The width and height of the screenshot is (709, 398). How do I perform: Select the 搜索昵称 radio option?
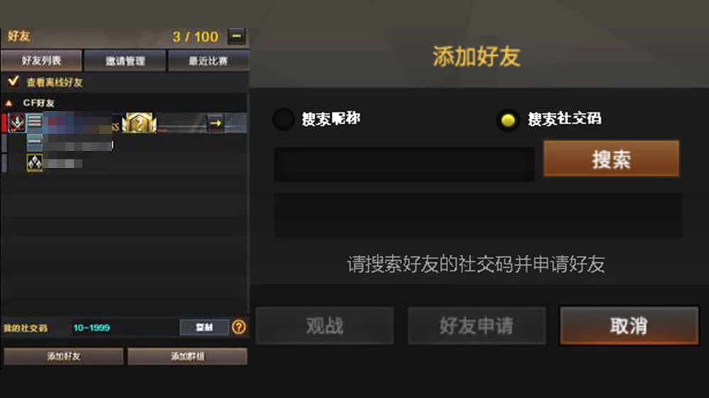[284, 119]
